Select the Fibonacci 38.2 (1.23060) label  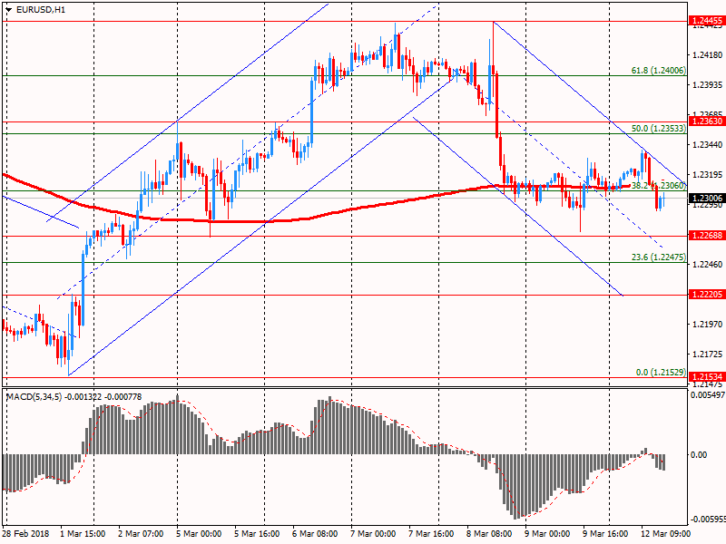click(659, 186)
